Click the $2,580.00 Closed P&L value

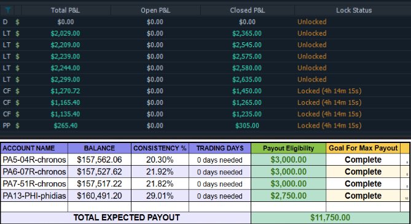point(247,68)
